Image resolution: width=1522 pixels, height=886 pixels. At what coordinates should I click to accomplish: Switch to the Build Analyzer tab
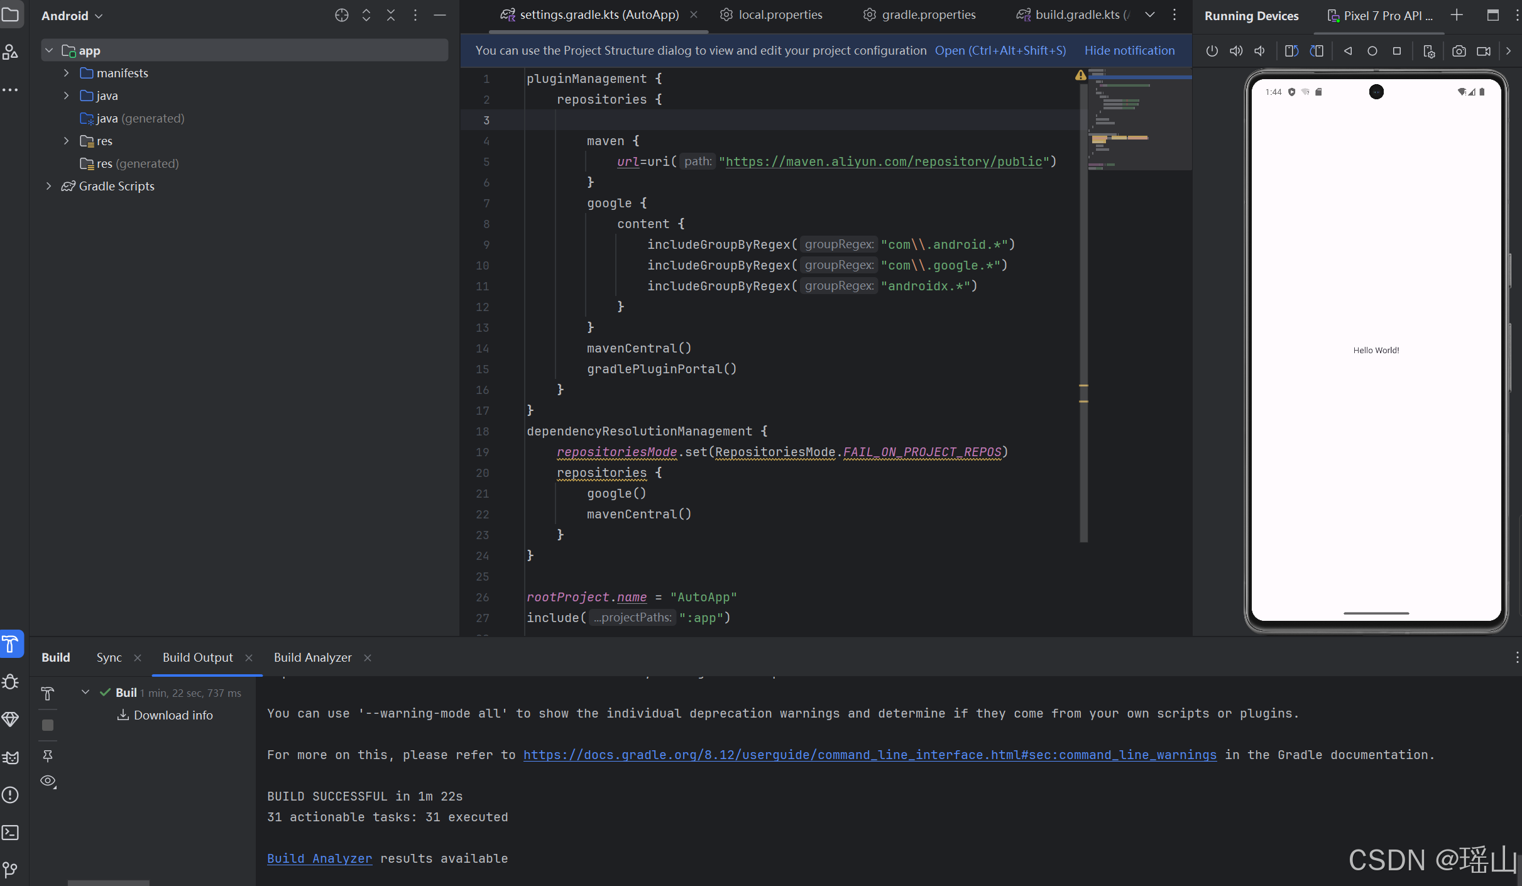pyautogui.click(x=312, y=657)
